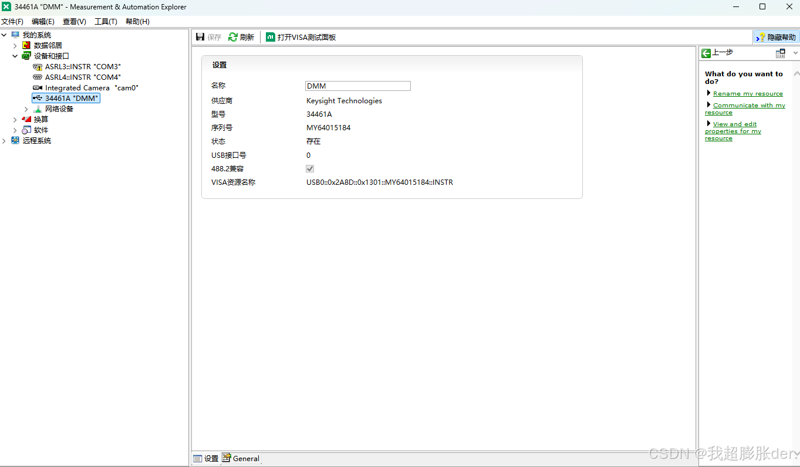Collapse the Devices and Interfaces (设备和接口) node
Viewport: 800px width, 467px height.
tap(15, 56)
